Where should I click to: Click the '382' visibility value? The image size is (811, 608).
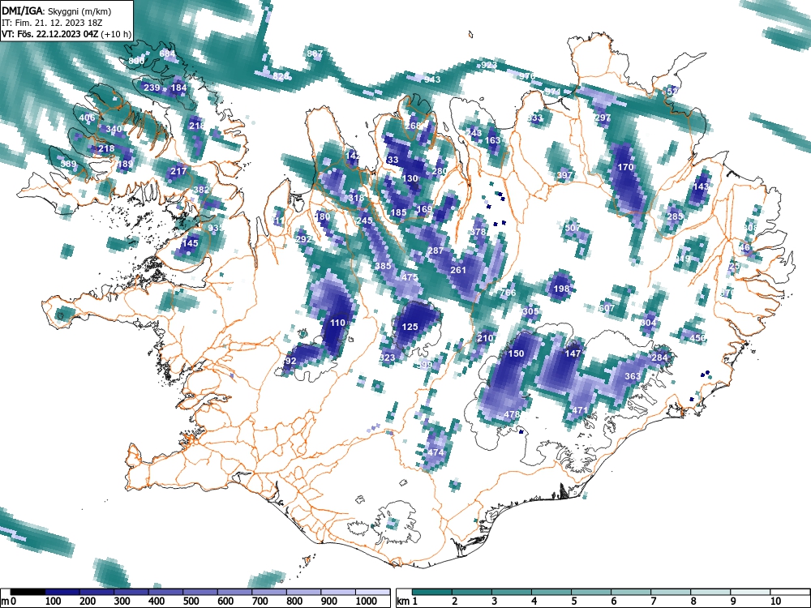click(x=201, y=190)
